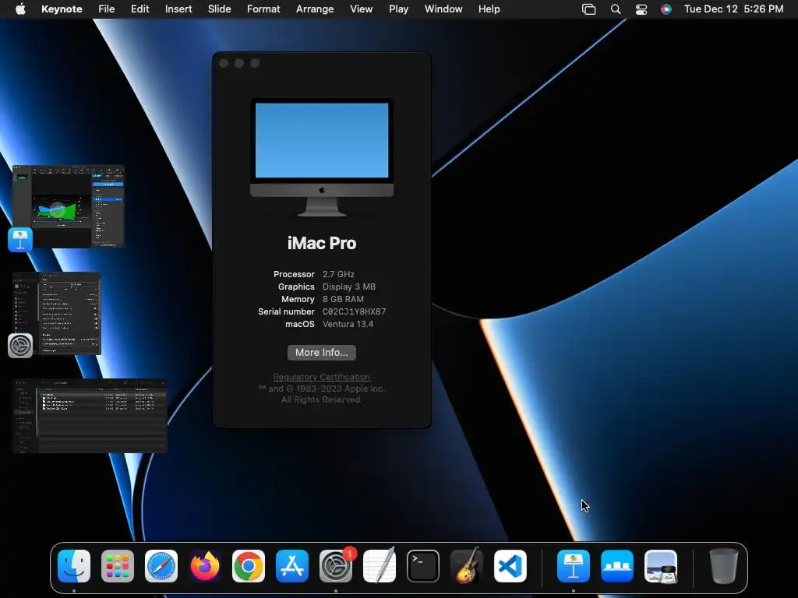798x598 pixels.
Task: Open Keynote from the Dock
Action: click(x=574, y=566)
